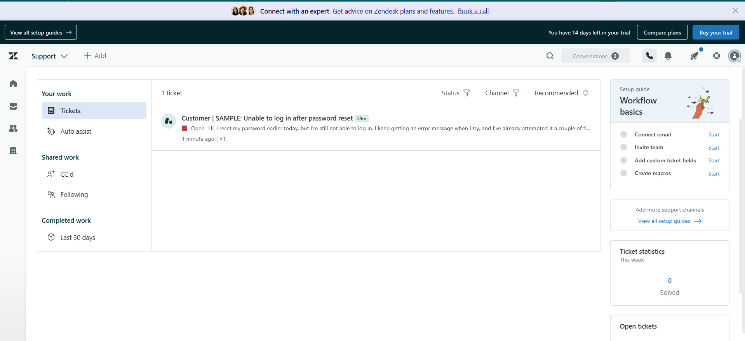Toggle the Create macros step circle
This screenshot has width=745, height=341.
624,173
